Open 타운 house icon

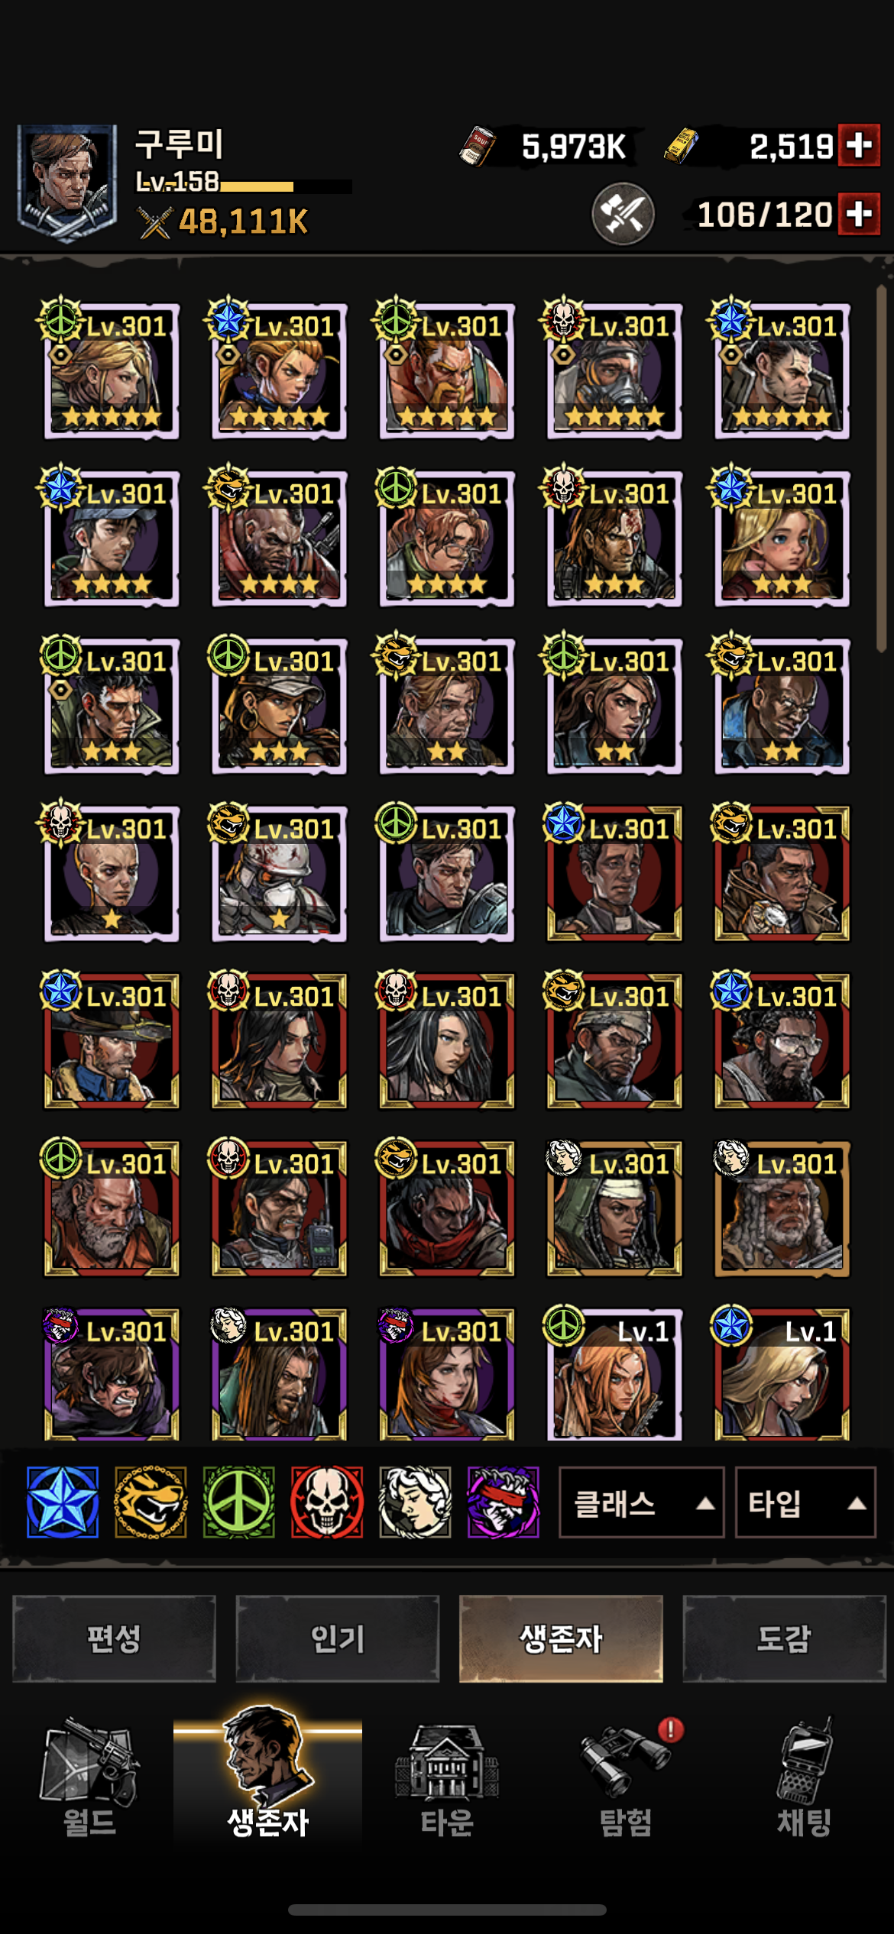coord(447,1779)
